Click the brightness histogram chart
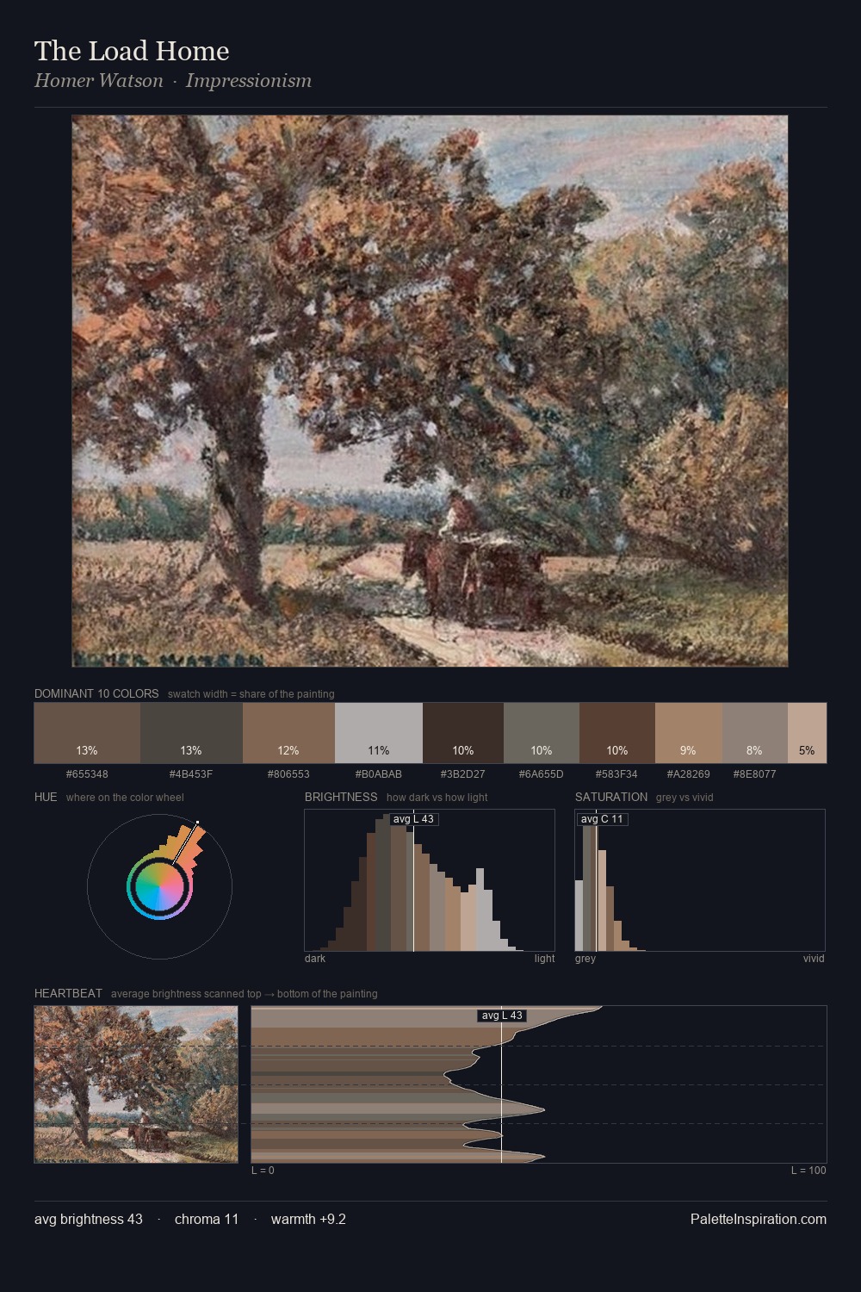This screenshot has width=861, height=1292. pos(430,880)
